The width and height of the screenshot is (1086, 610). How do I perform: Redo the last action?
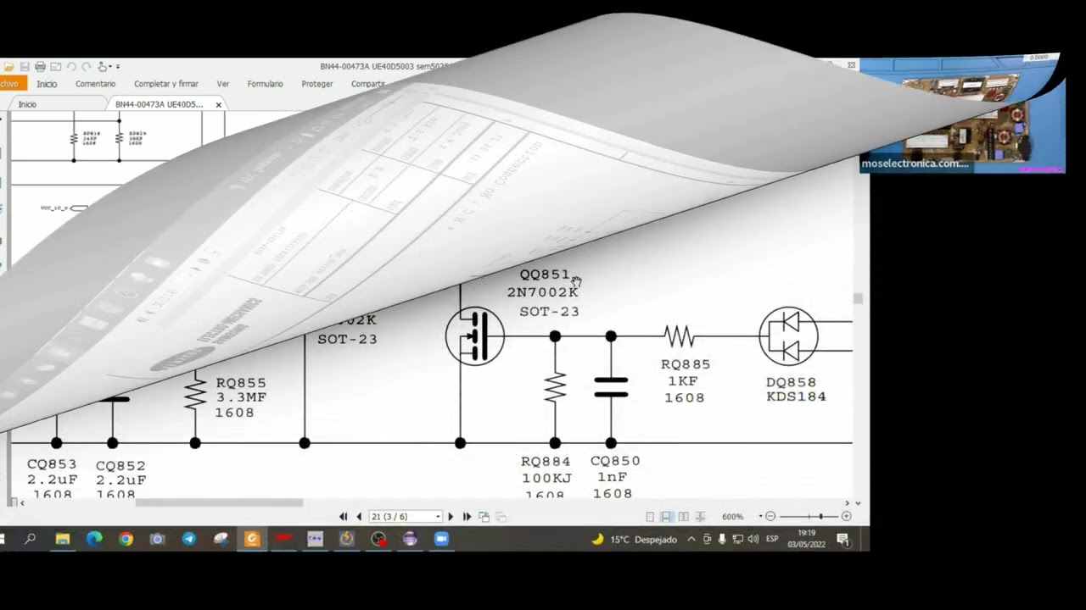87,66
